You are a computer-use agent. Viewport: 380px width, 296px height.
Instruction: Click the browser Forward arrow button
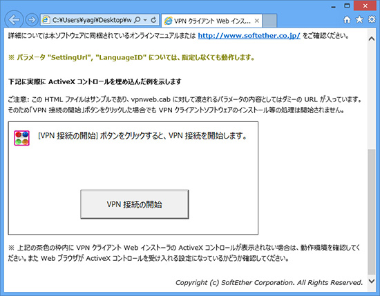[x=32, y=20]
